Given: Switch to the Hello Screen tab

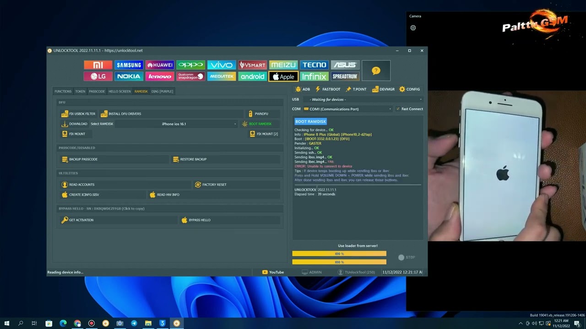Looking at the screenshot, I should coord(119,91).
